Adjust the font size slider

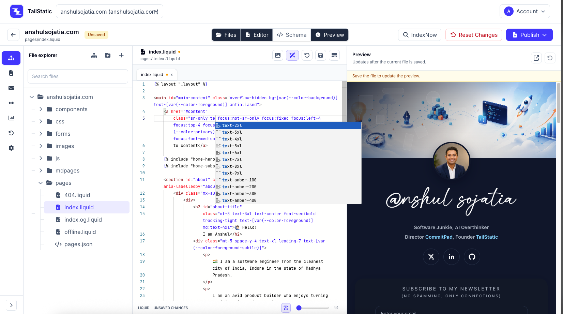313,308
